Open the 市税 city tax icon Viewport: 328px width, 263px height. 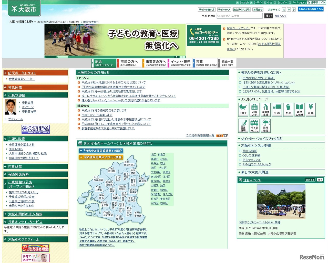[311, 110]
